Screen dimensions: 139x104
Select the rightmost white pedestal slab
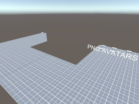click(x=129, y=51)
